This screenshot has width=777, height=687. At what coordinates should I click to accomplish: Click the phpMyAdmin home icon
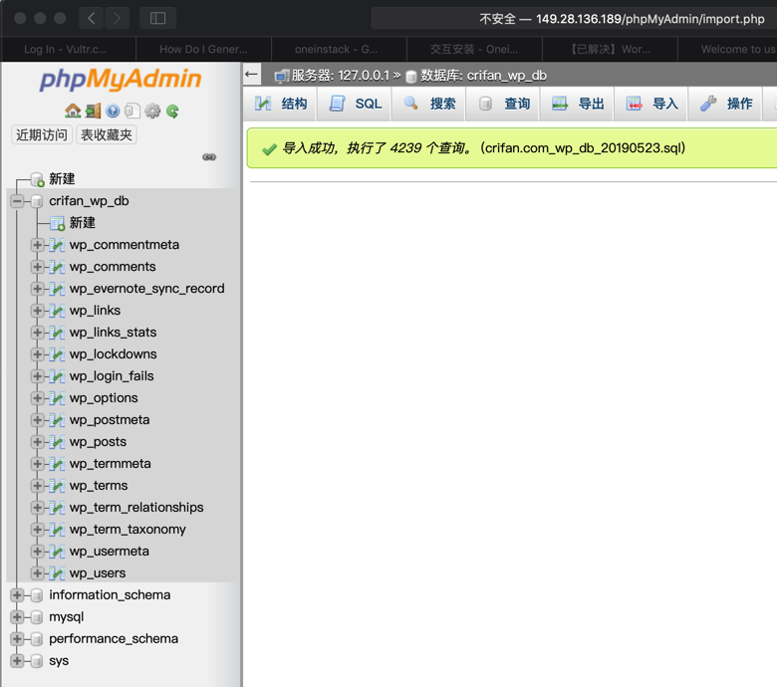point(73,111)
